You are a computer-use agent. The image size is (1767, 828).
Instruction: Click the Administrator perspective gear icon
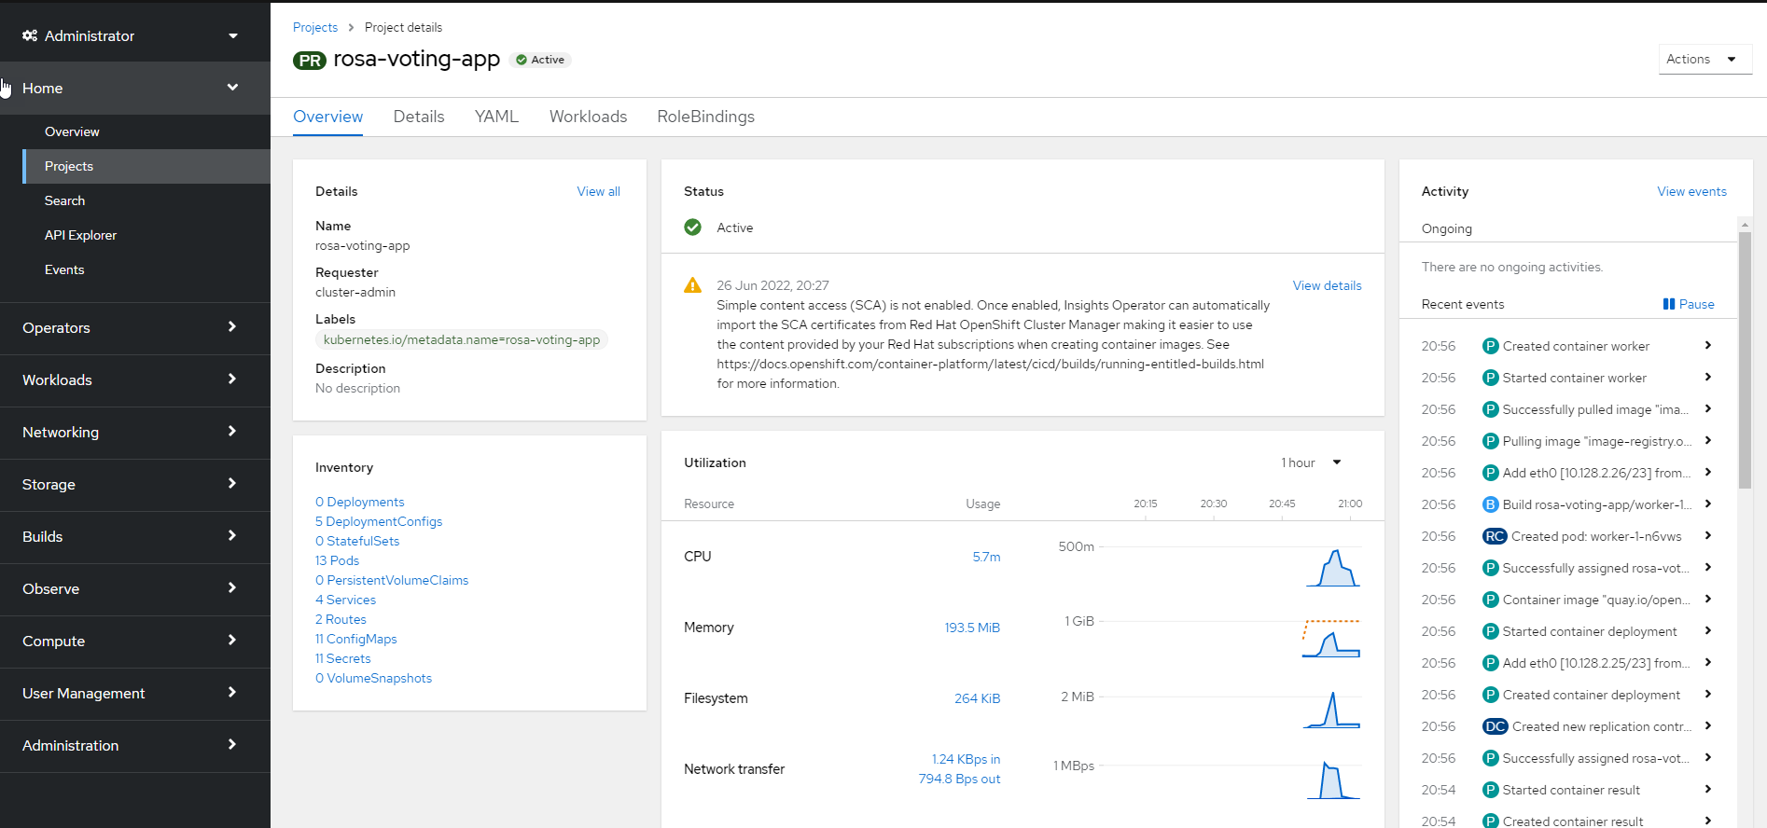[30, 35]
